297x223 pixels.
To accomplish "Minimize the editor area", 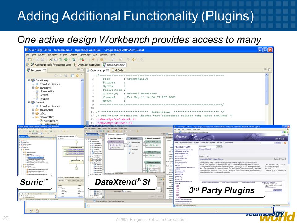I will 265,70.
